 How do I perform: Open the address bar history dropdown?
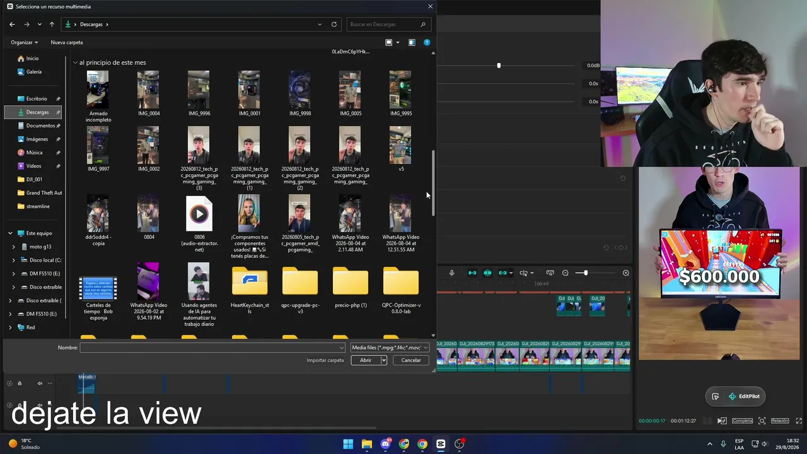[320, 25]
